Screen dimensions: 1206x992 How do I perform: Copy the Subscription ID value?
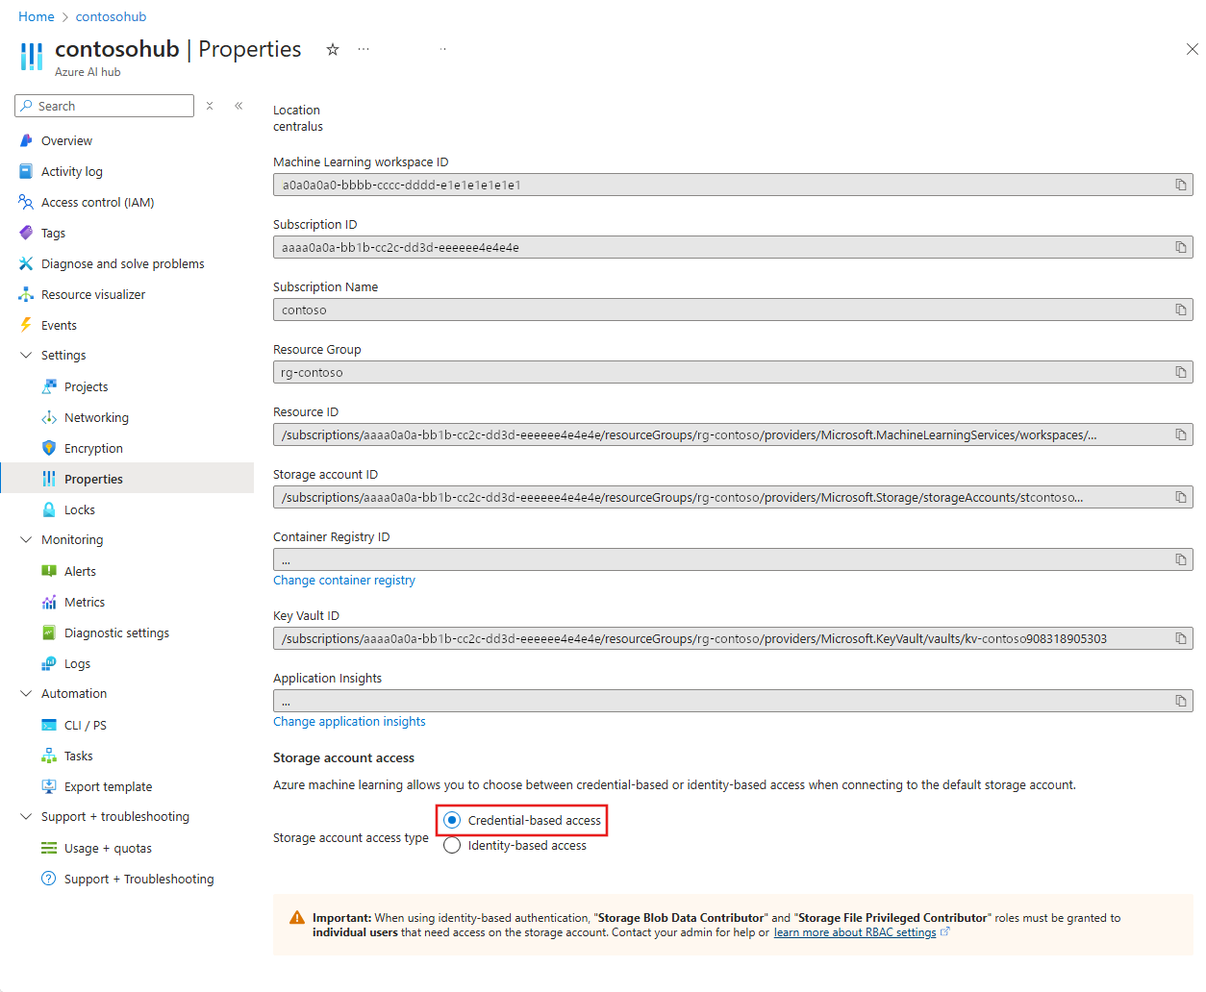tap(1180, 247)
